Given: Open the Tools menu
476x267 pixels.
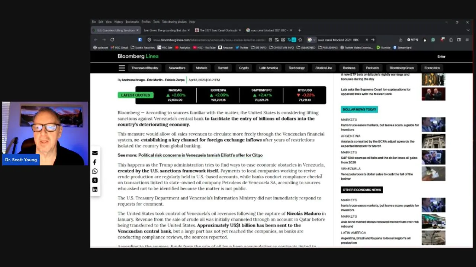Looking at the screenshot, I should pos(156,22).
